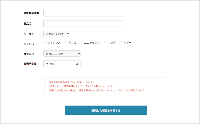This screenshot has height=124, width=200.
Task: Click the 販売予定日 date field
Action: [x=62, y=64]
